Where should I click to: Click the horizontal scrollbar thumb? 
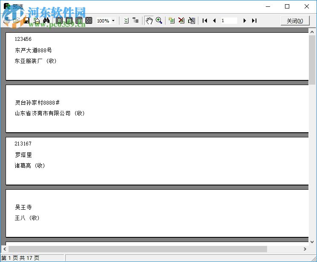[137, 249]
